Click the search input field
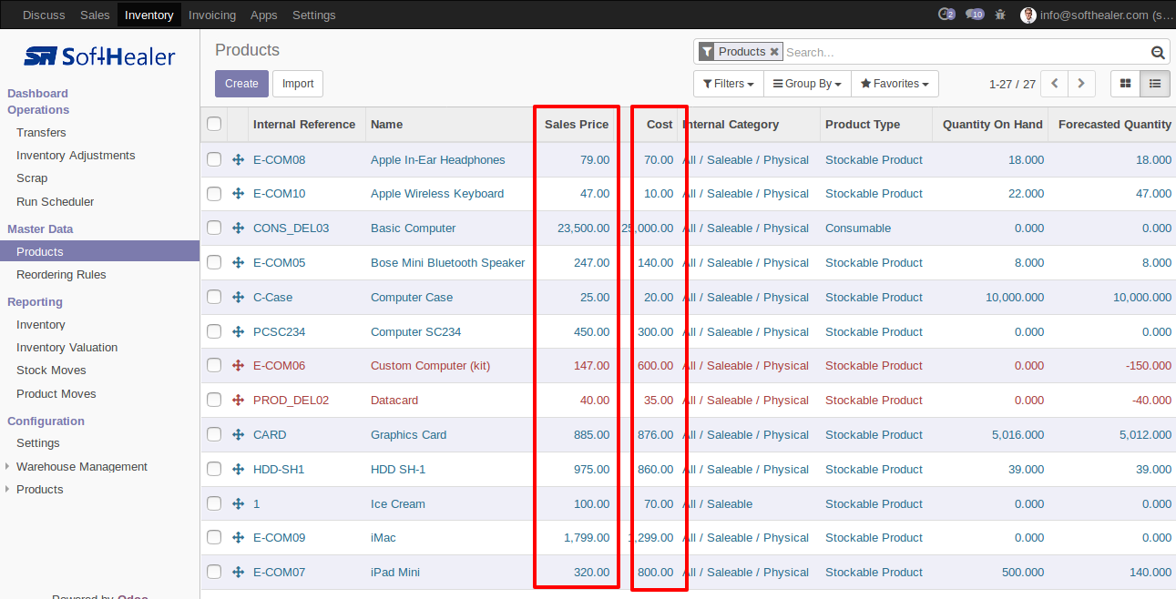The height and width of the screenshot is (599, 1176). click(x=966, y=53)
